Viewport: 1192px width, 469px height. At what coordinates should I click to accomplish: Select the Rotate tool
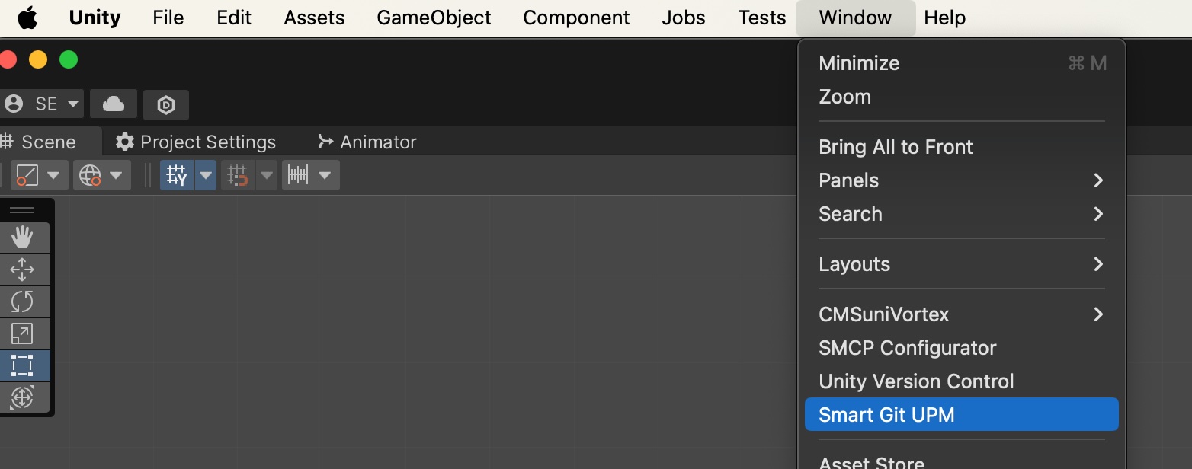click(22, 301)
